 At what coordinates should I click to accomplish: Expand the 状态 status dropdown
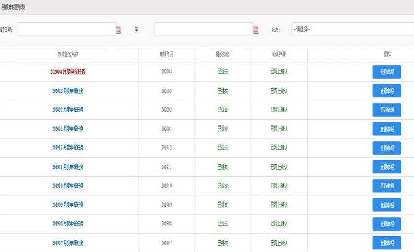(352, 30)
